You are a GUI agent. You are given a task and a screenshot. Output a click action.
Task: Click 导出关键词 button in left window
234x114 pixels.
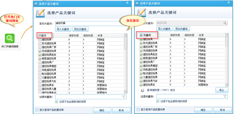pos(80,29)
